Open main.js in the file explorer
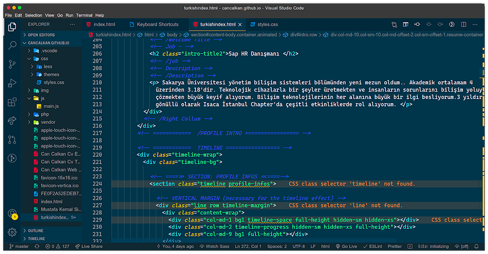This screenshot has width=488, height=254. tap(51, 106)
